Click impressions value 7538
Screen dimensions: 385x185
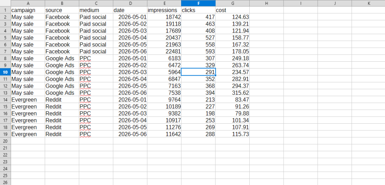(x=164, y=92)
